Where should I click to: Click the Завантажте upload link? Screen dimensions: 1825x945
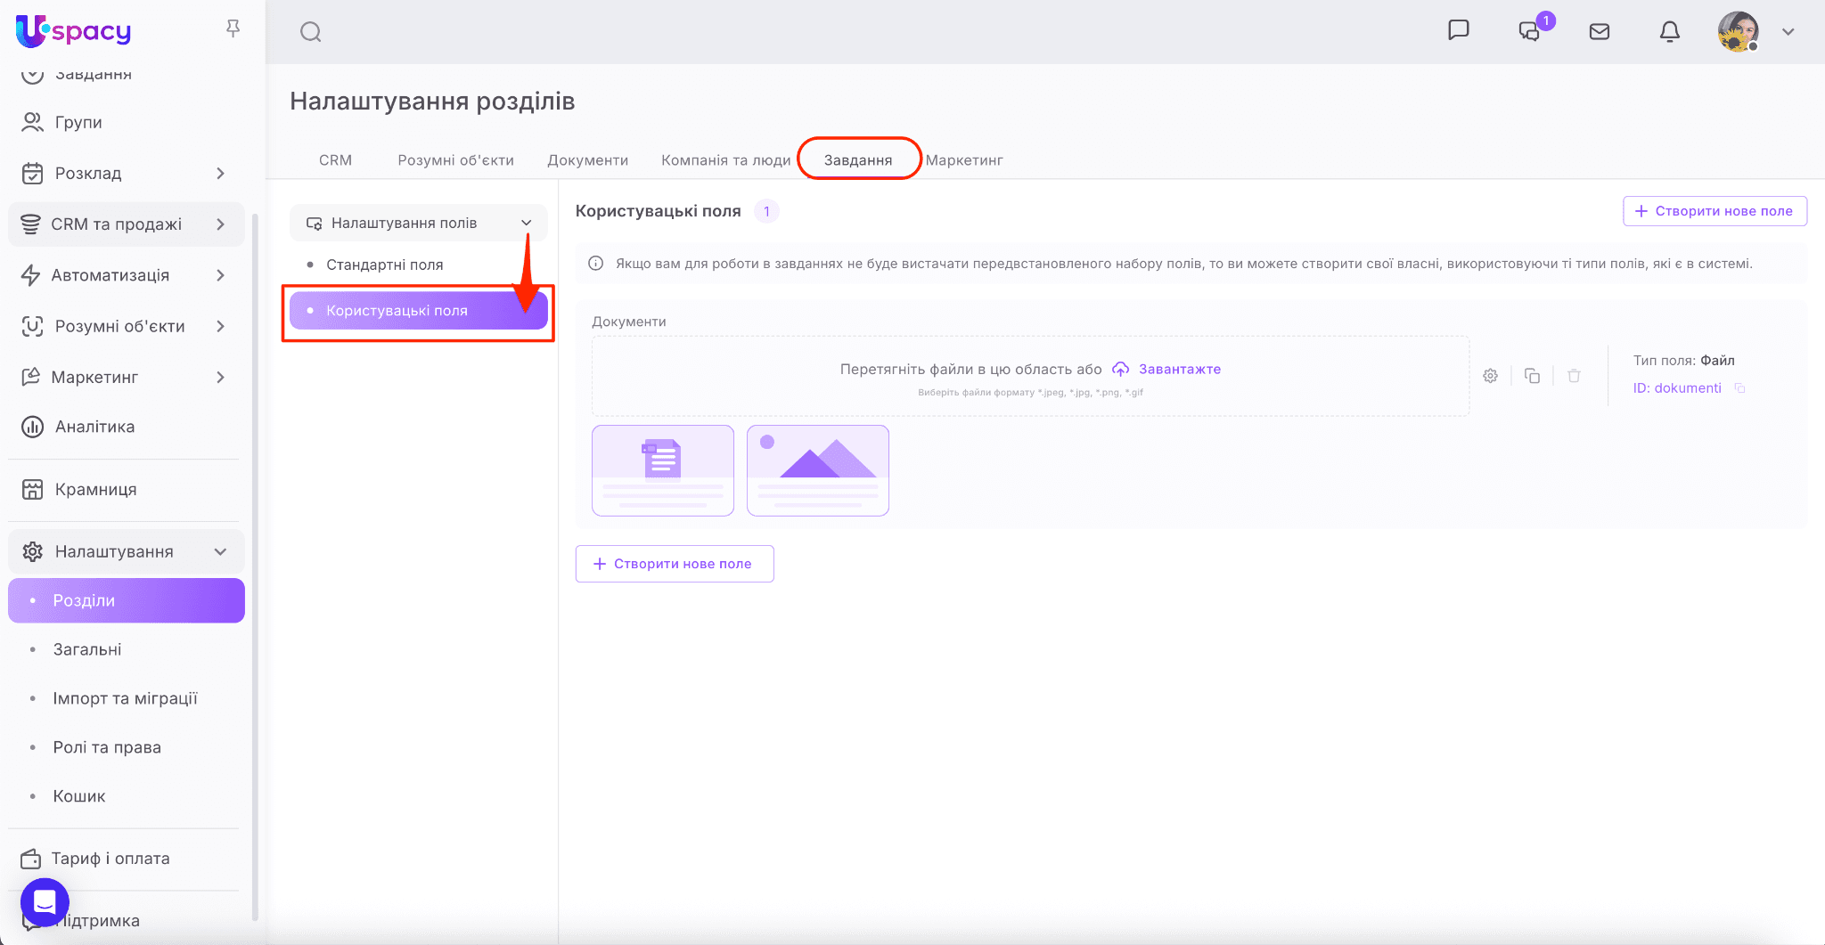coord(1179,369)
